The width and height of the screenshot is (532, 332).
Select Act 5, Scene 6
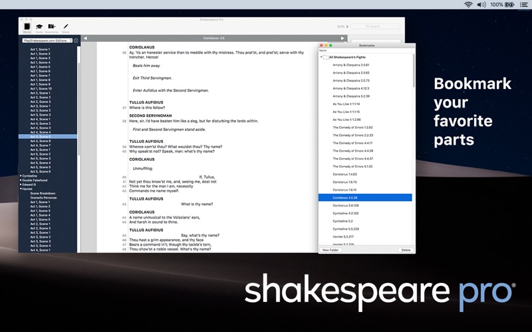(40, 171)
